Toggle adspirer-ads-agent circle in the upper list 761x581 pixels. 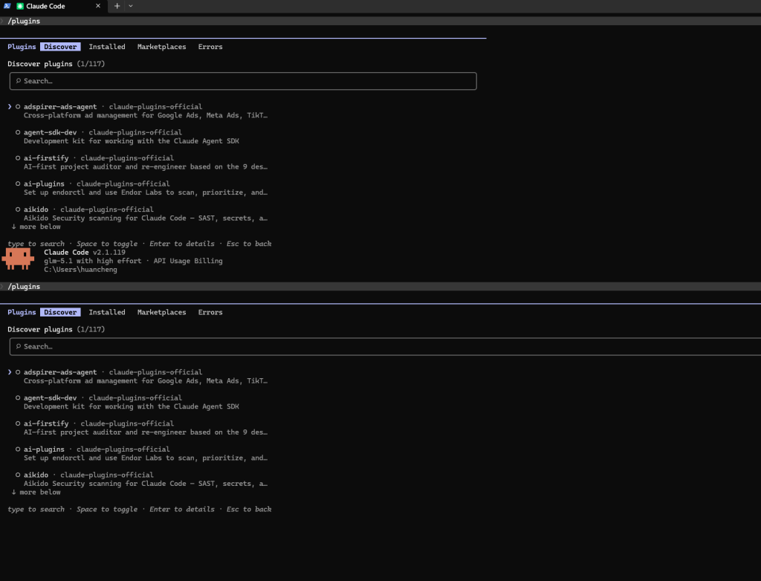18,107
